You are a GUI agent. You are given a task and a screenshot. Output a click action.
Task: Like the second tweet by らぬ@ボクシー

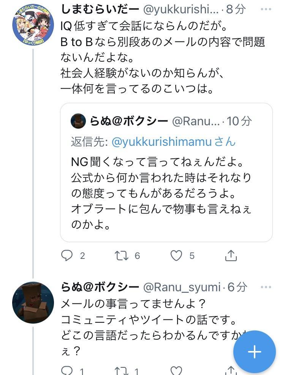[176, 370]
